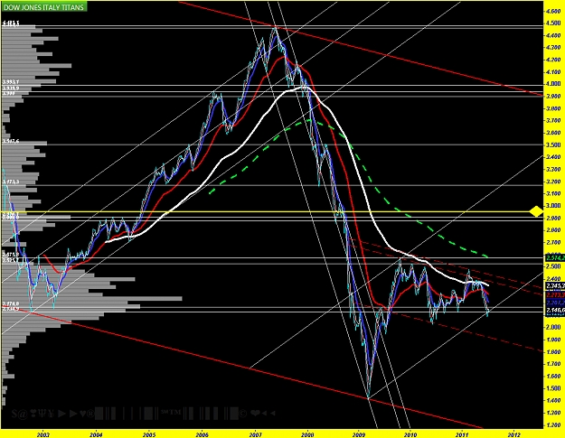Click the 3.100 price axis label

click(x=553, y=193)
